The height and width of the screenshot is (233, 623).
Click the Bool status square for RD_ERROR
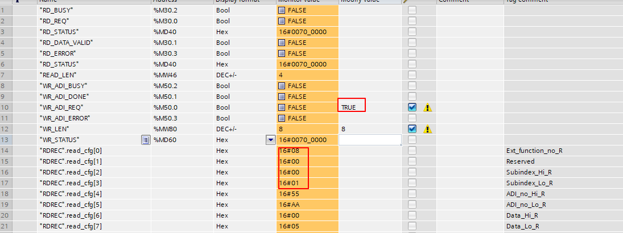[282, 53]
